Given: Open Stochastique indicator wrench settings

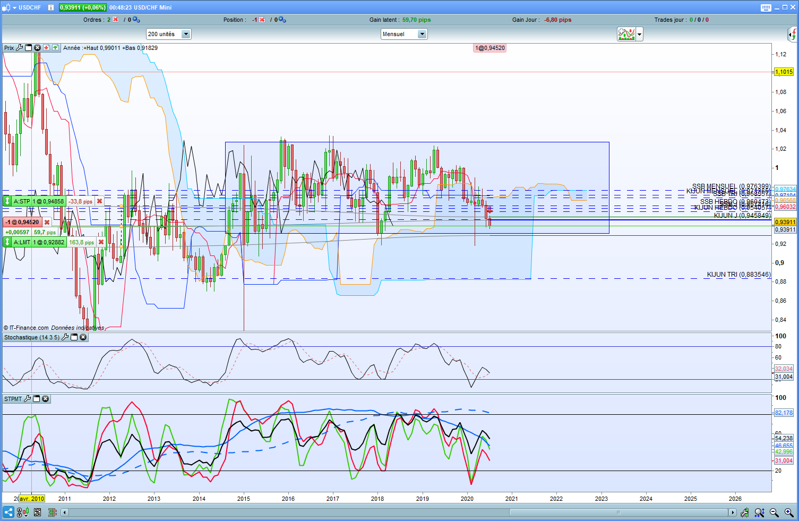Looking at the screenshot, I should click(65, 337).
